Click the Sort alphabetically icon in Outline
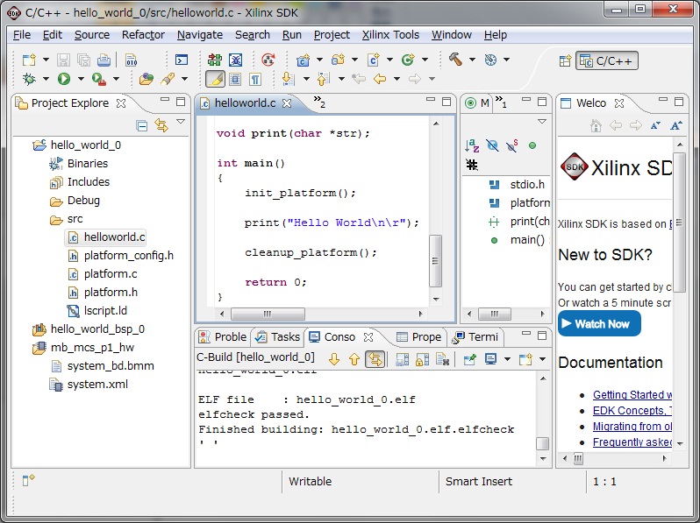Screen dimensions: 700x523 [x=472, y=145]
